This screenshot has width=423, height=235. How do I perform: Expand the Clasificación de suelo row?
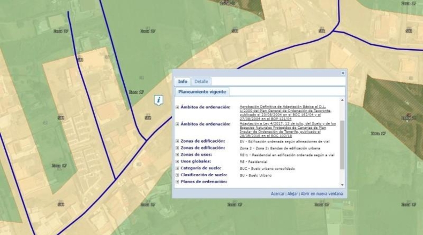click(177, 175)
